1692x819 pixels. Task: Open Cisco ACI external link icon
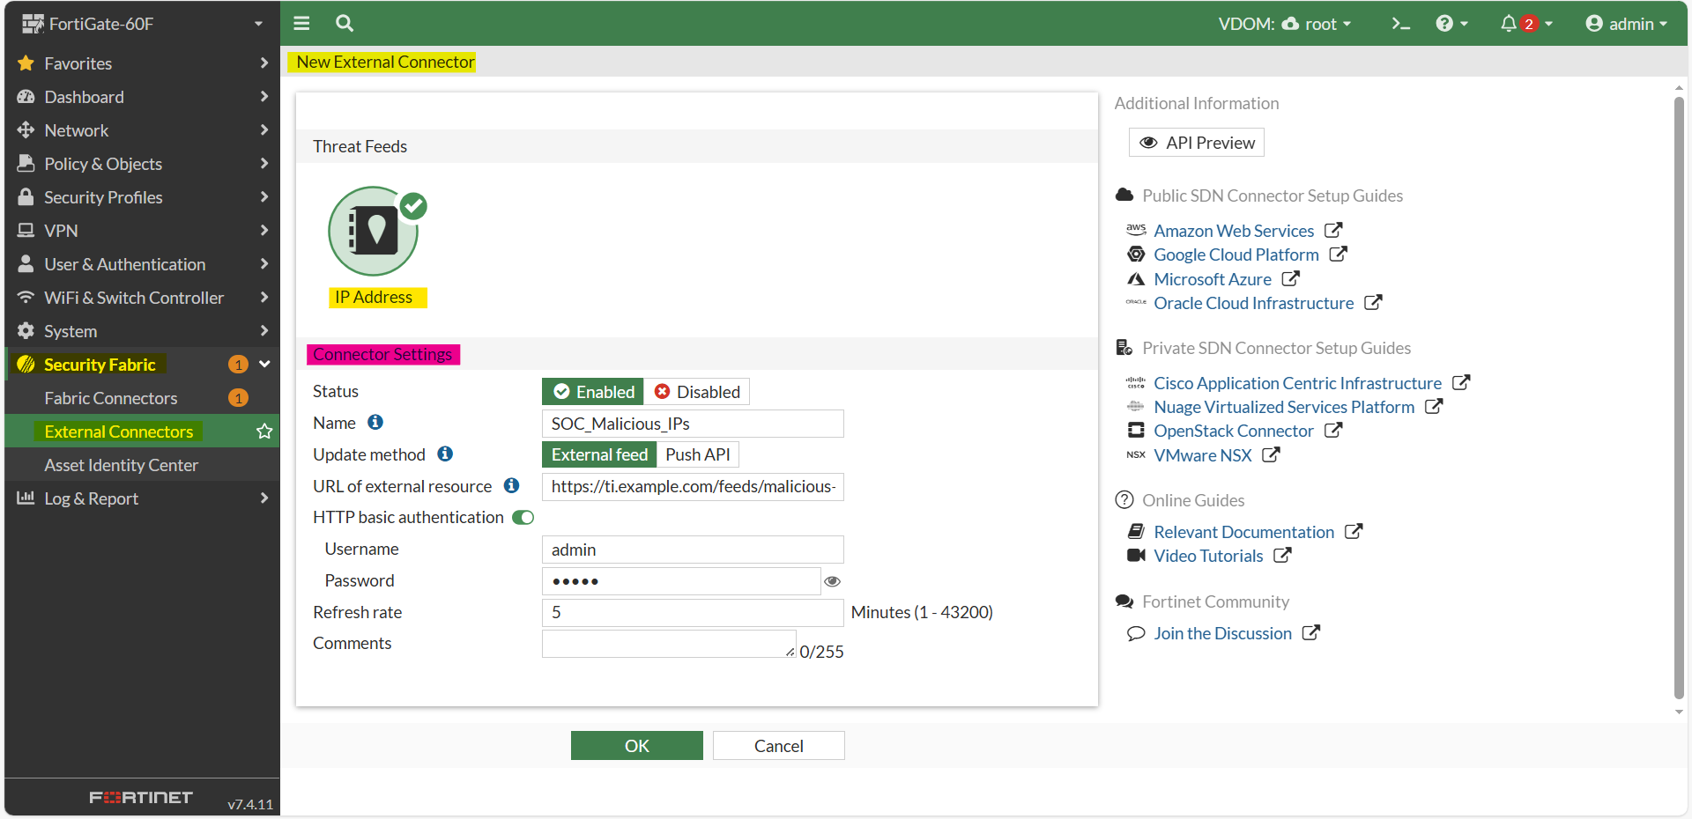pos(1461,383)
